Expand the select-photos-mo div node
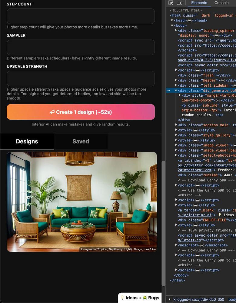This screenshot has width=236, height=303. [x=176, y=155]
